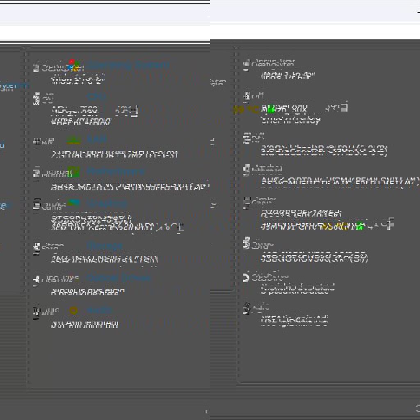The width and height of the screenshot is (420, 420).
Task: Open the blue Storage heading link
Action: [105, 246]
